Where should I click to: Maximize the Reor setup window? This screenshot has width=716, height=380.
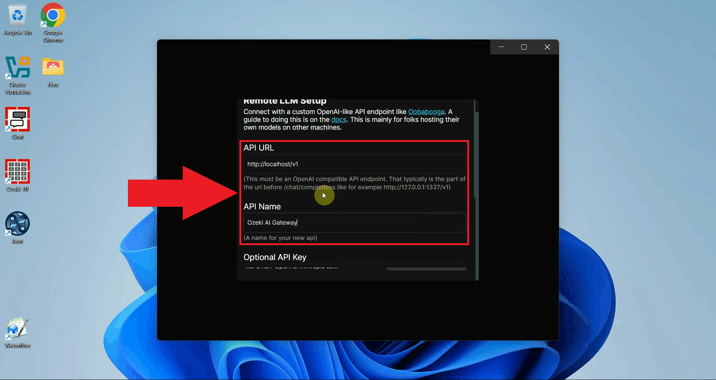point(524,47)
